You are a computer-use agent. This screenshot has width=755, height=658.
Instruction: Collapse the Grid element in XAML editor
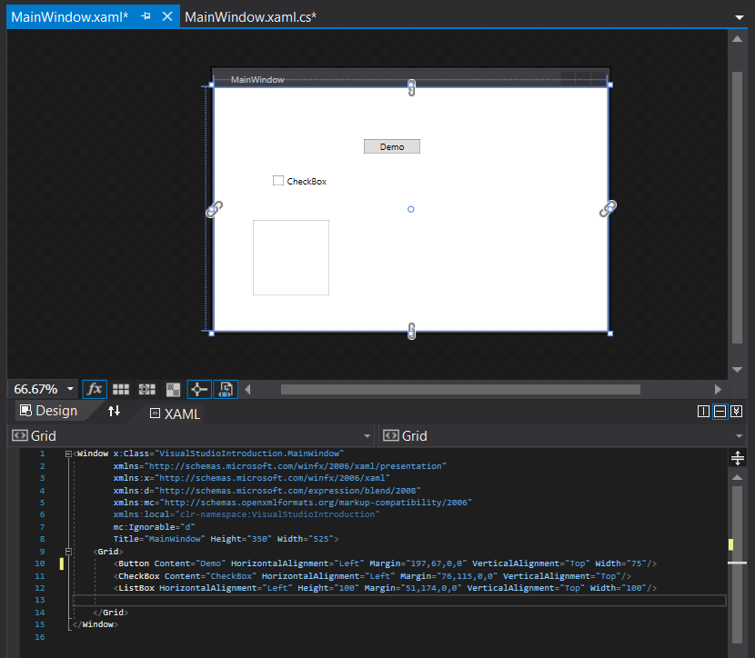[x=68, y=552]
